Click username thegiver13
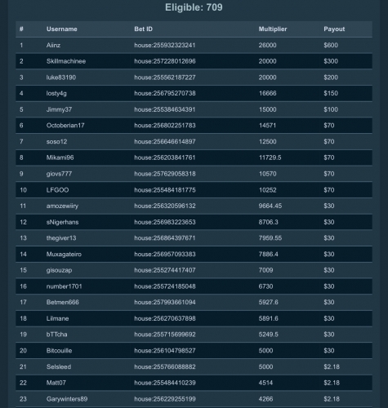The height and width of the screenshot is (408, 388). 61,238
